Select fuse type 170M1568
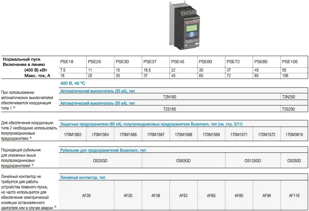This screenshot has height=211, width=309. click(x=184, y=135)
